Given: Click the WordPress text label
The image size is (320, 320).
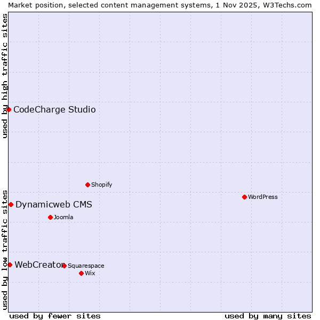Looking at the screenshot, I should [x=263, y=197].
